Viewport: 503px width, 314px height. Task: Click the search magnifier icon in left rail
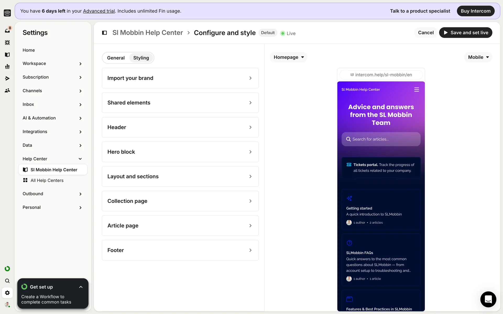pos(7,281)
